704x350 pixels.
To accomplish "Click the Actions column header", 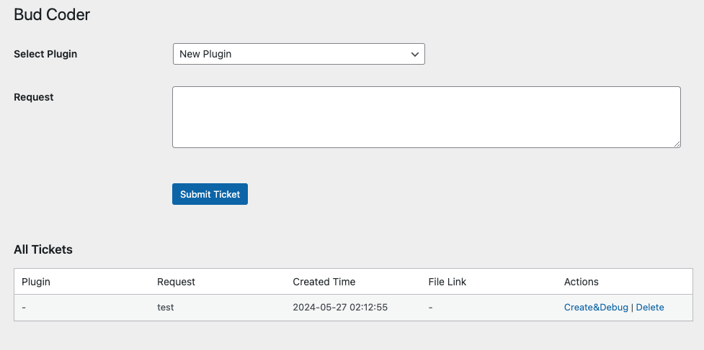I will point(581,282).
